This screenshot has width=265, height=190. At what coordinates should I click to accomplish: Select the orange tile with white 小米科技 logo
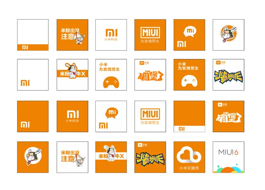(x=72, y=116)
